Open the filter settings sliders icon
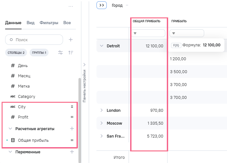 click(x=60, y=53)
